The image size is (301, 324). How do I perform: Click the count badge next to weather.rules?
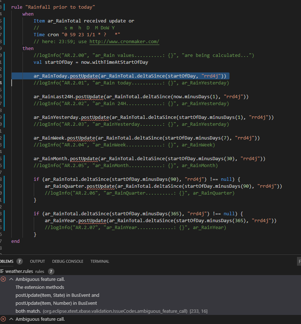pyautogui.click(x=51, y=271)
